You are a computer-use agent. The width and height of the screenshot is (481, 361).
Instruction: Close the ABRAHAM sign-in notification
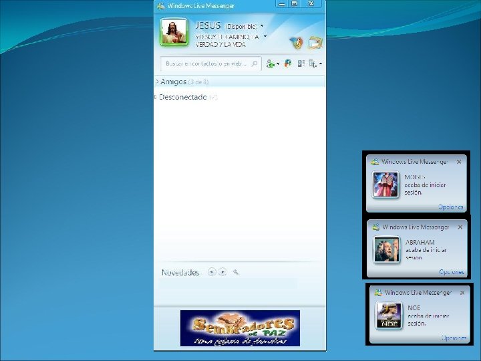(x=460, y=227)
